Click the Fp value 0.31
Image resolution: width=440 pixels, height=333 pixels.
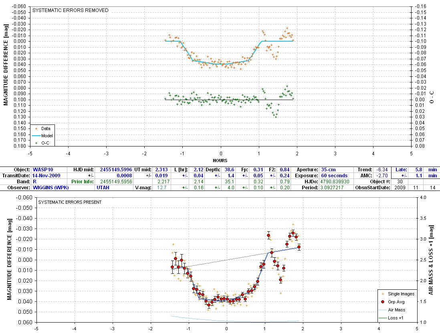click(x=258, y=170)
